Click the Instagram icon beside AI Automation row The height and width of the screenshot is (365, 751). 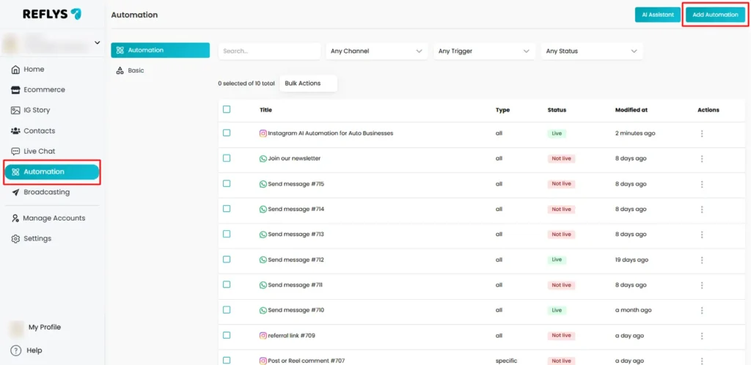263,133
